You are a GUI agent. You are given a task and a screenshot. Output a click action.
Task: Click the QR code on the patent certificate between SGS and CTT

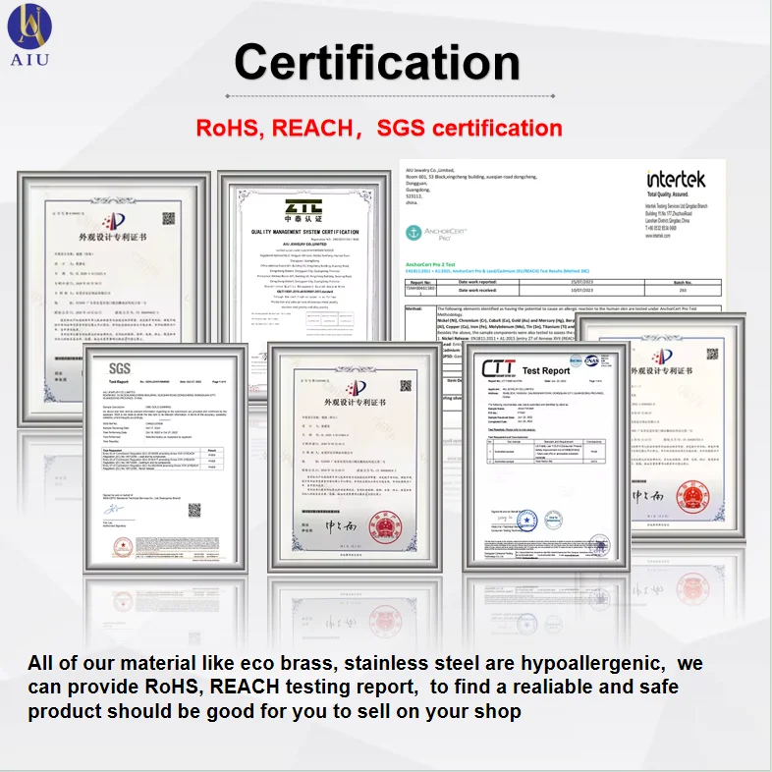click(406, 385)
